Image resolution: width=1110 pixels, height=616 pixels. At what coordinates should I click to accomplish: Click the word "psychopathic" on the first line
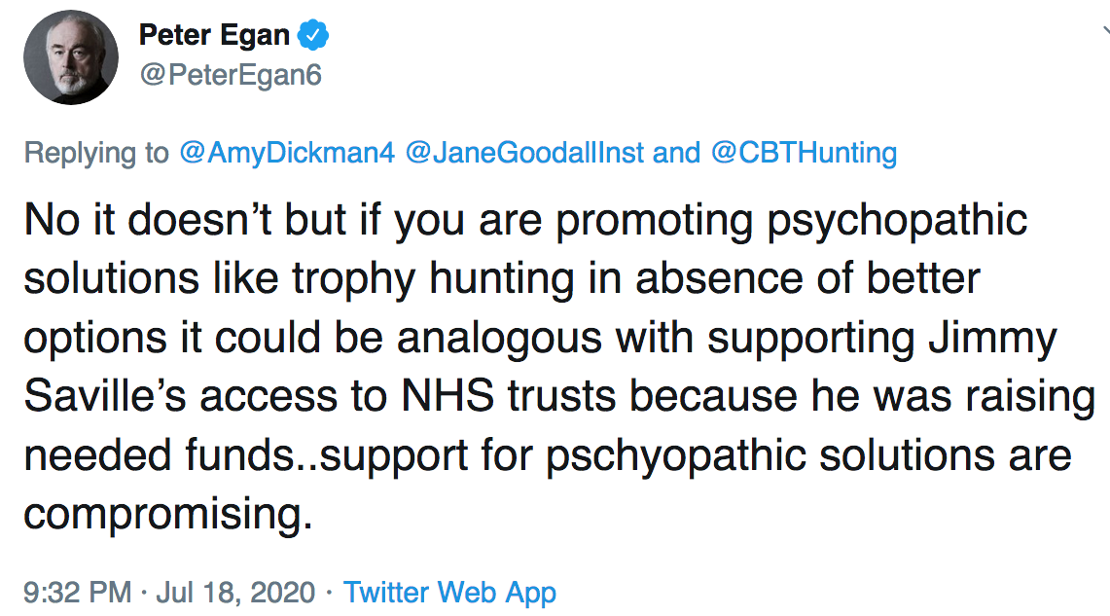pyautogui.click(x=897, y=221)
